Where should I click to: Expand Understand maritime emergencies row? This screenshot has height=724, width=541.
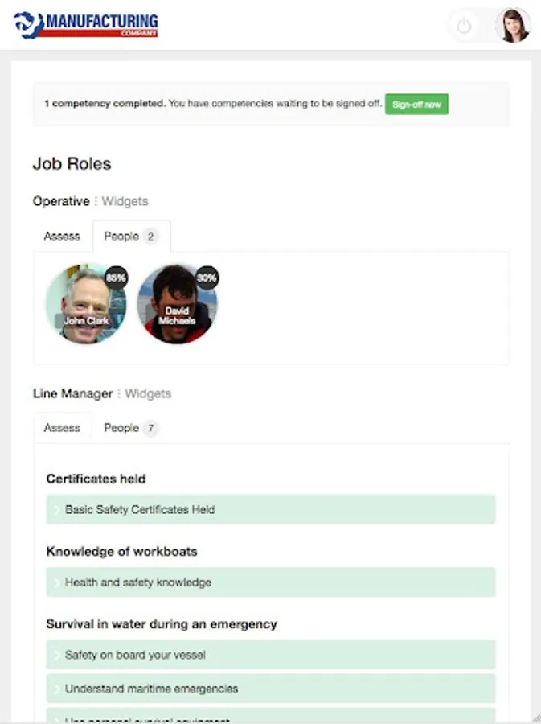[270, 689]
